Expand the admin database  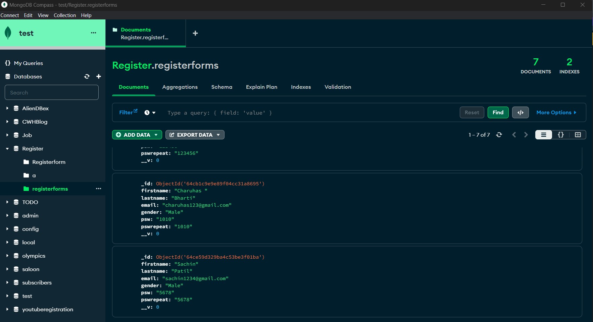pyautogui.click(x=7, y=215)
